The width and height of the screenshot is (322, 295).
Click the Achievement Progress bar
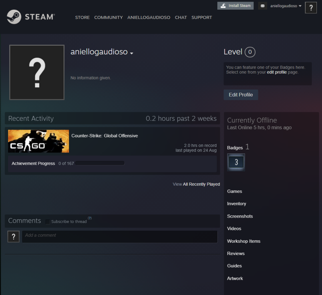point(100,163)
